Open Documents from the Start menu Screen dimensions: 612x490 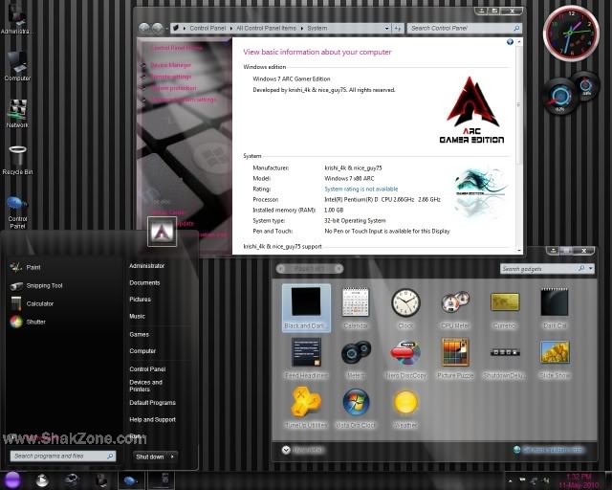pyautogui.click(x=144, y=282)
